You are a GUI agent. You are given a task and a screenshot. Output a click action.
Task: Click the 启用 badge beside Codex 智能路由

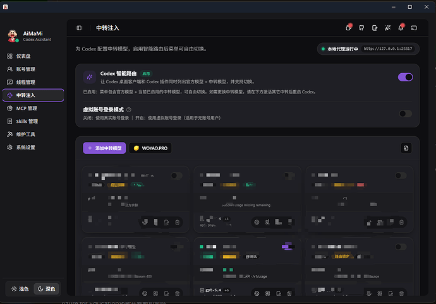146,74
